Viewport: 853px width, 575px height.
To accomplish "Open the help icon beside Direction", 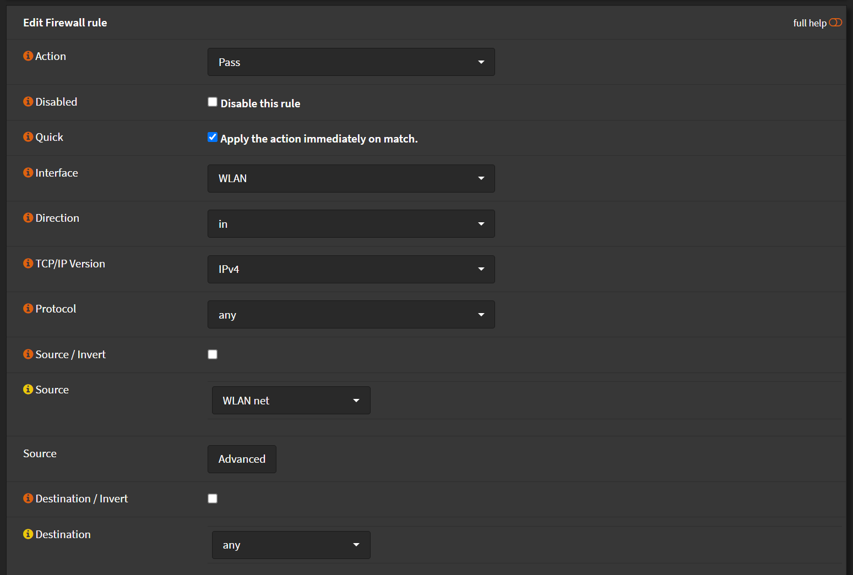I will click(28, 218).
